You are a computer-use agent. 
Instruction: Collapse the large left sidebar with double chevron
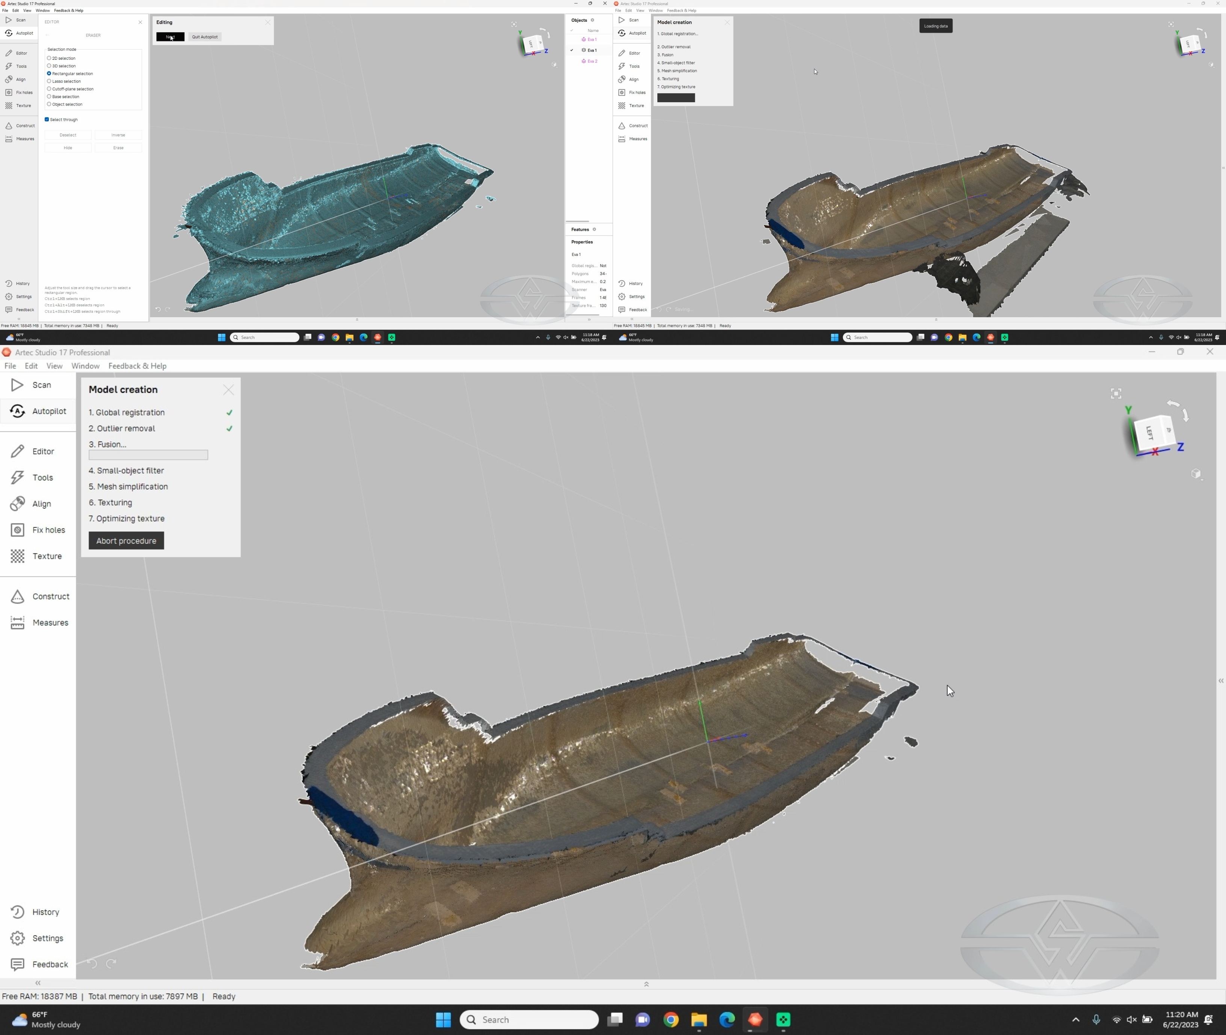coord(38,983)
